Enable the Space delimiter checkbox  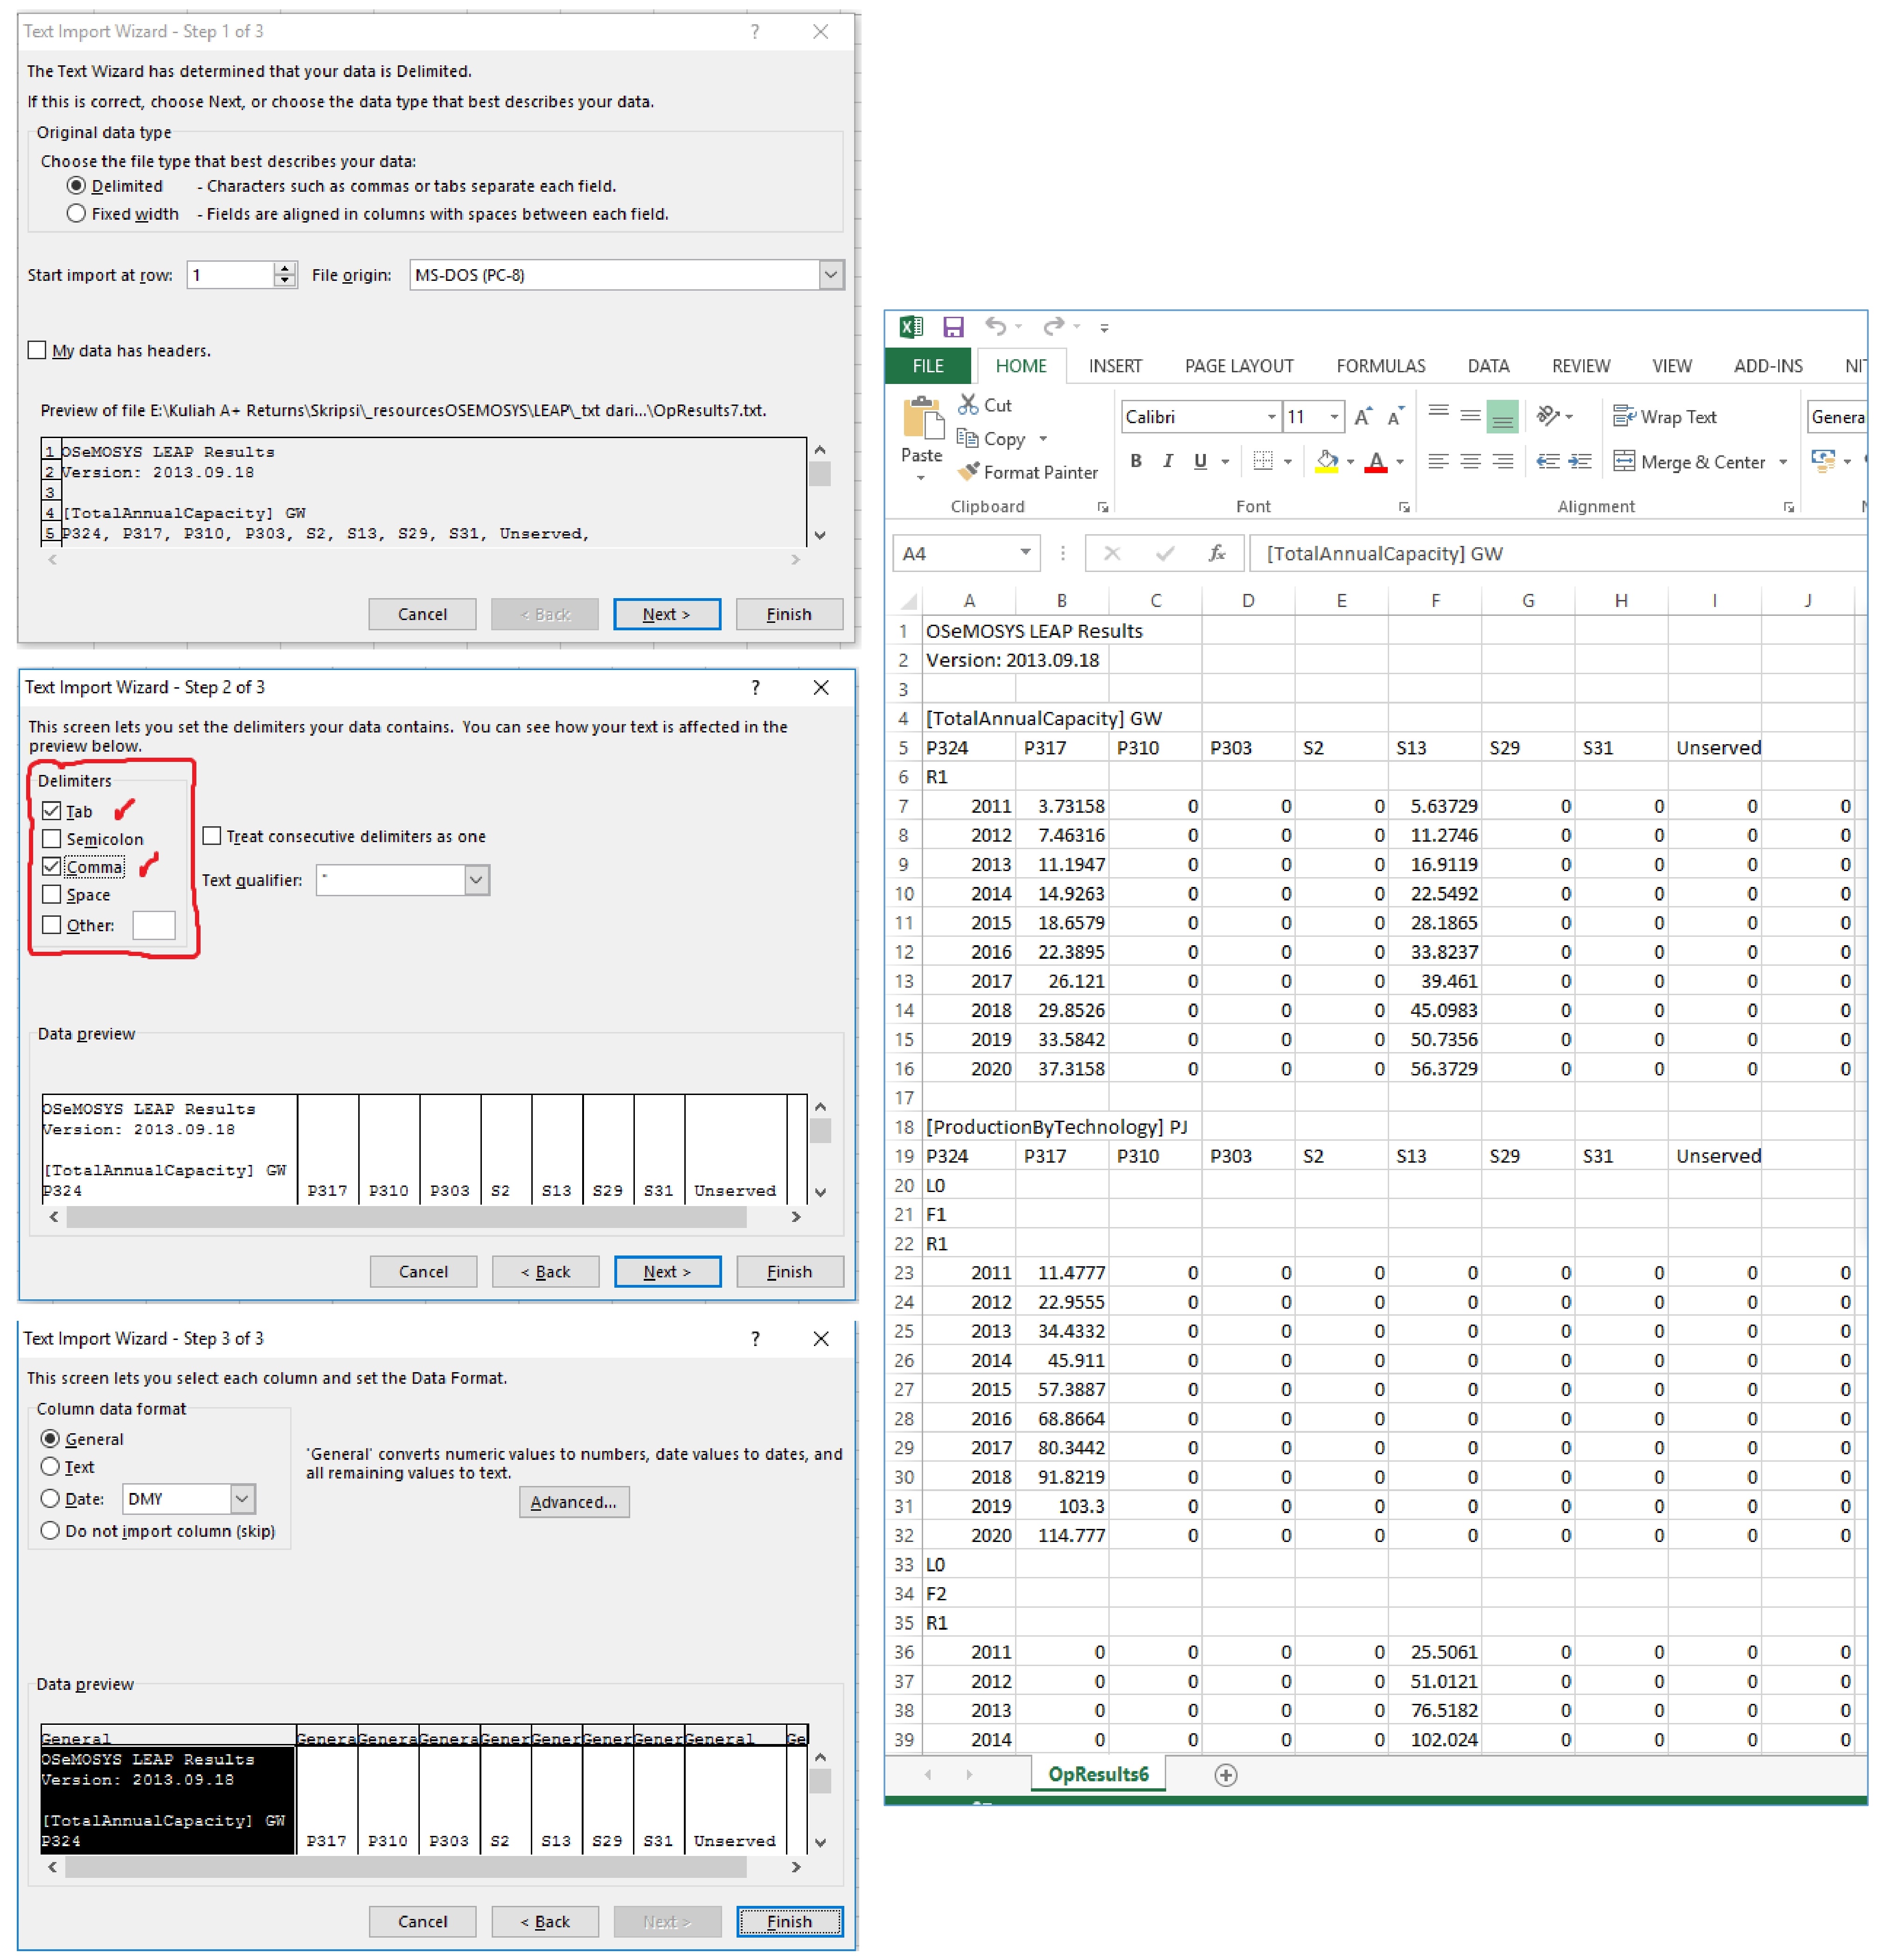coord(52,895)
